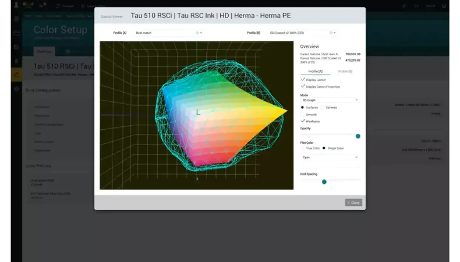Select the Spheres radio option
Image resolution: width=460 pixels, height=262 pixels.
click(322, 108)
